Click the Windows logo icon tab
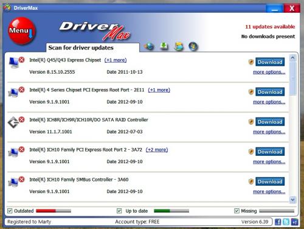 [193, 46]
